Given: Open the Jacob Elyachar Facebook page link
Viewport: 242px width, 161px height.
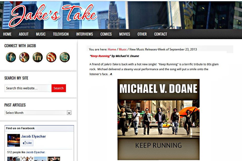Looking at the screenshot, I should point(34,136).
